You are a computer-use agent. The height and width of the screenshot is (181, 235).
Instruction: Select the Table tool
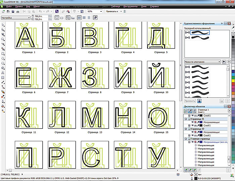click(3, 78)
